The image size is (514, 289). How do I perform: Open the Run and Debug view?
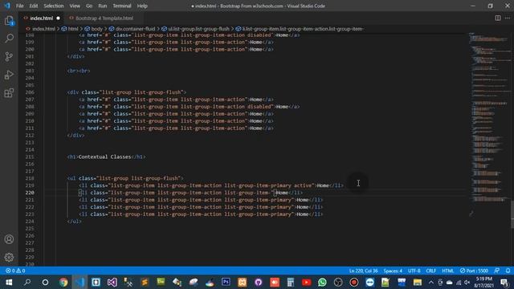9,75
